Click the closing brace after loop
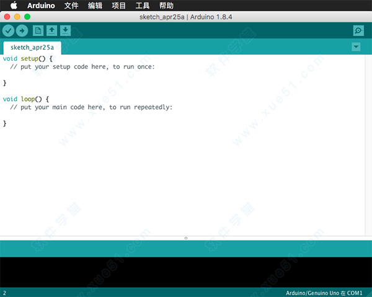The height and width of the screenshot is (297, 372). [4, 123]
